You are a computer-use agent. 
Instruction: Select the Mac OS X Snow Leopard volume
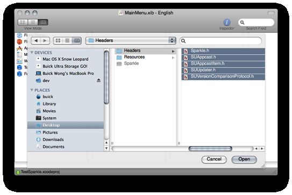pos(66,59)
